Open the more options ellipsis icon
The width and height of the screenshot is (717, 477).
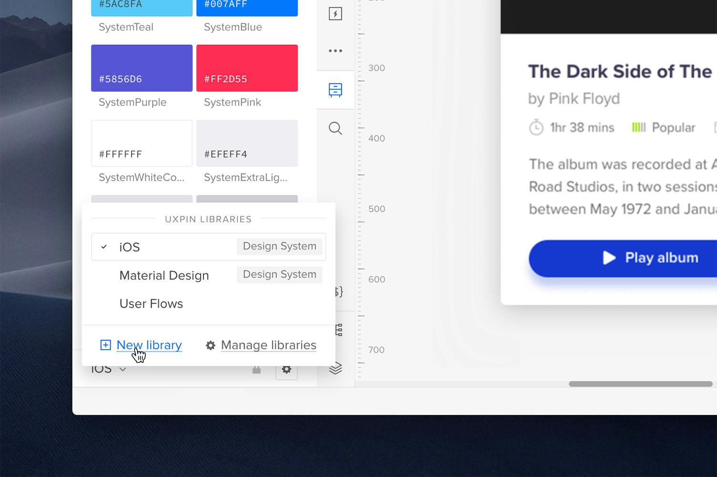(335, 50)
